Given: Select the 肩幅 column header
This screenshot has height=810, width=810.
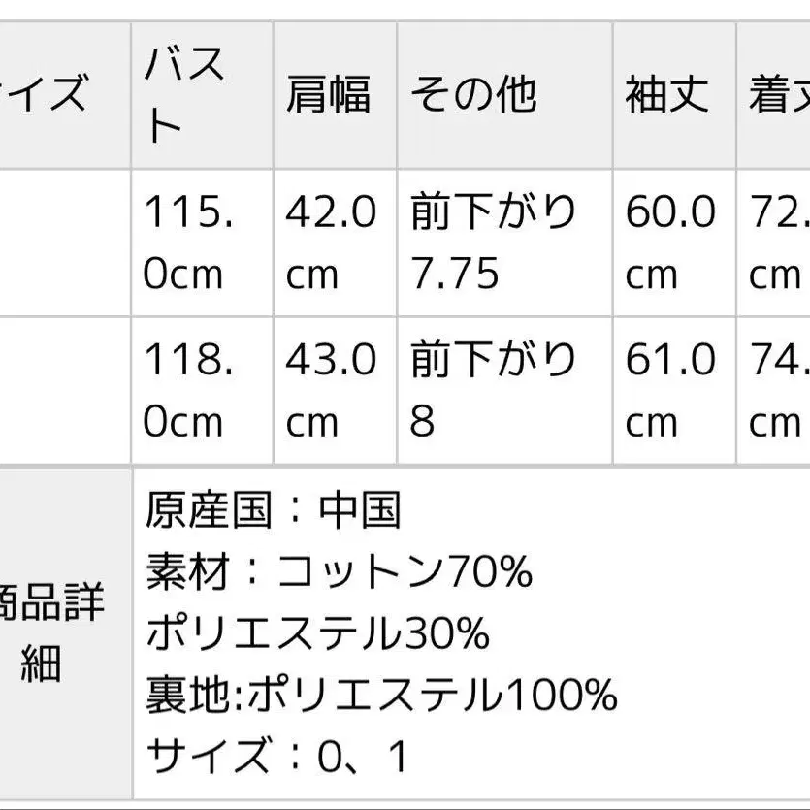Looking at the screenshot, I should (328, 97).
